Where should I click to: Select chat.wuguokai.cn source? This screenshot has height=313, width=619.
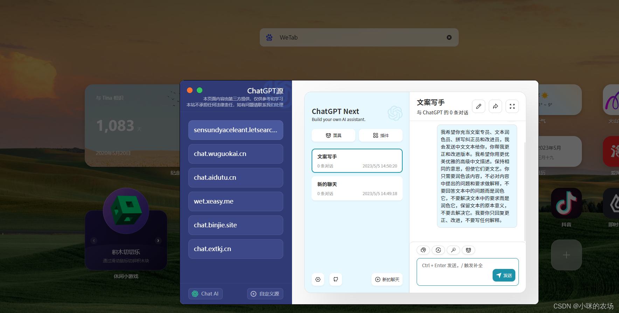point(236,154)
